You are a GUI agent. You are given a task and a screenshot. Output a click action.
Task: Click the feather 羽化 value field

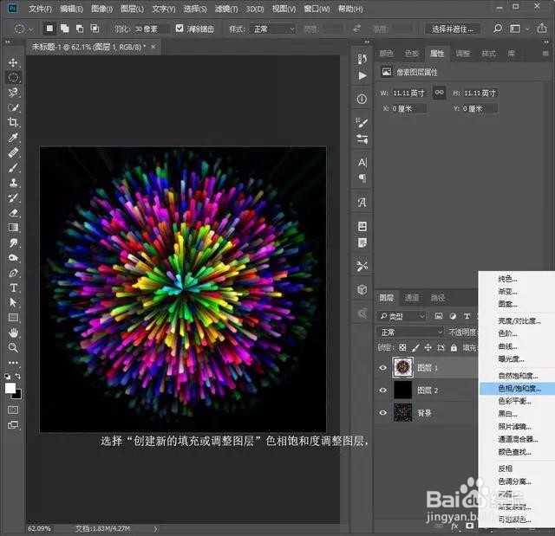click(151, 29)
